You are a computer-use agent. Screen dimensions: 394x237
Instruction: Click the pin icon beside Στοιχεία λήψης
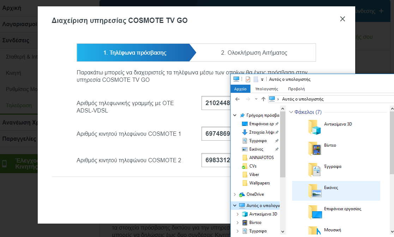pyautogui.click(x=277, y=132)
